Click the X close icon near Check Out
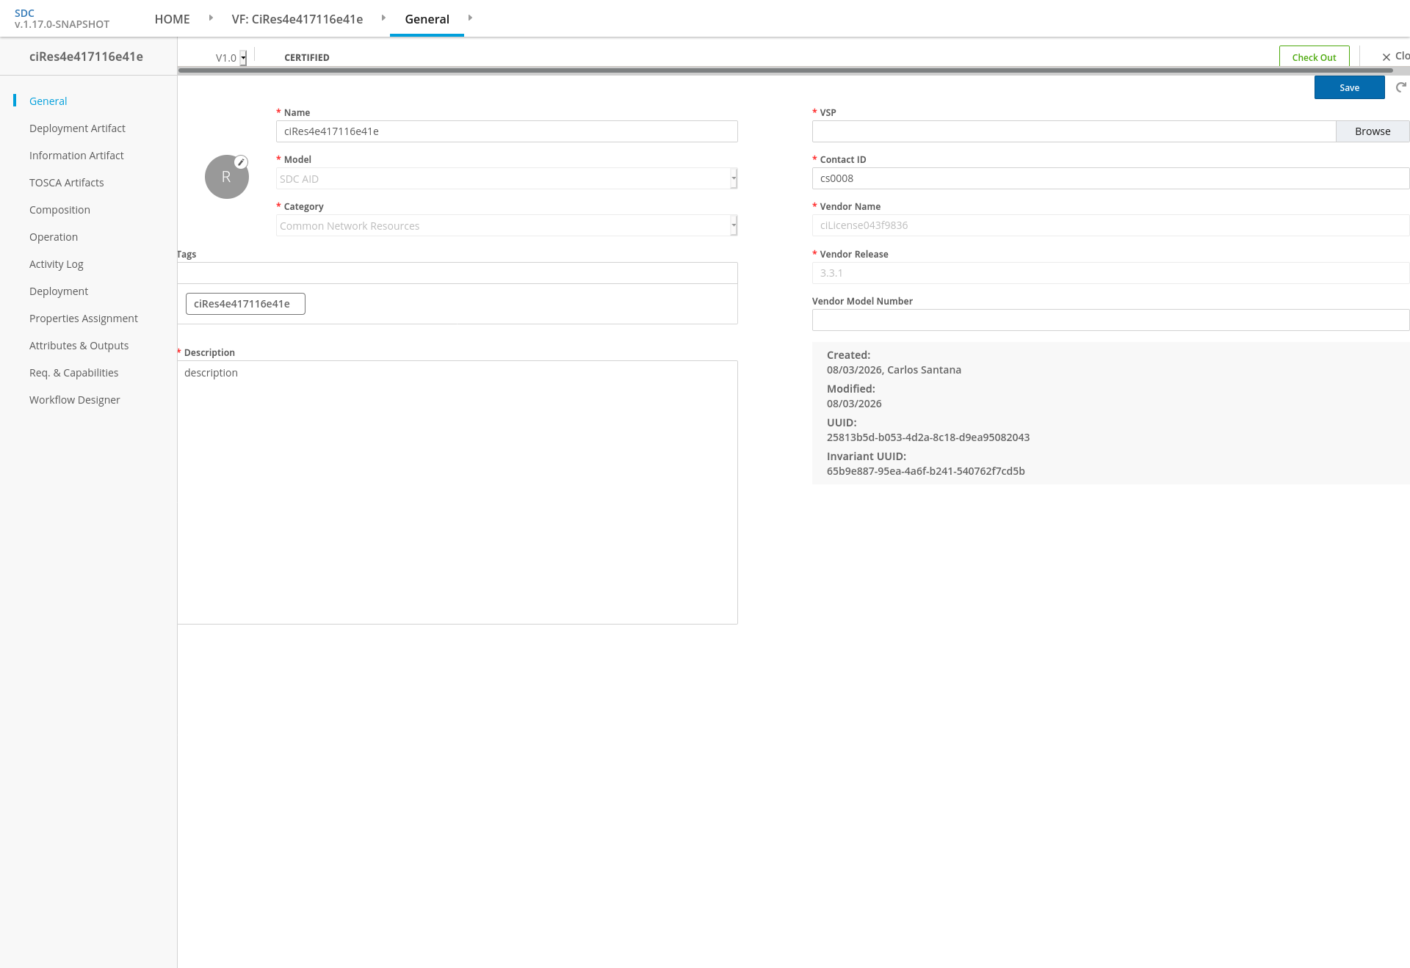 pos(1386,57)
